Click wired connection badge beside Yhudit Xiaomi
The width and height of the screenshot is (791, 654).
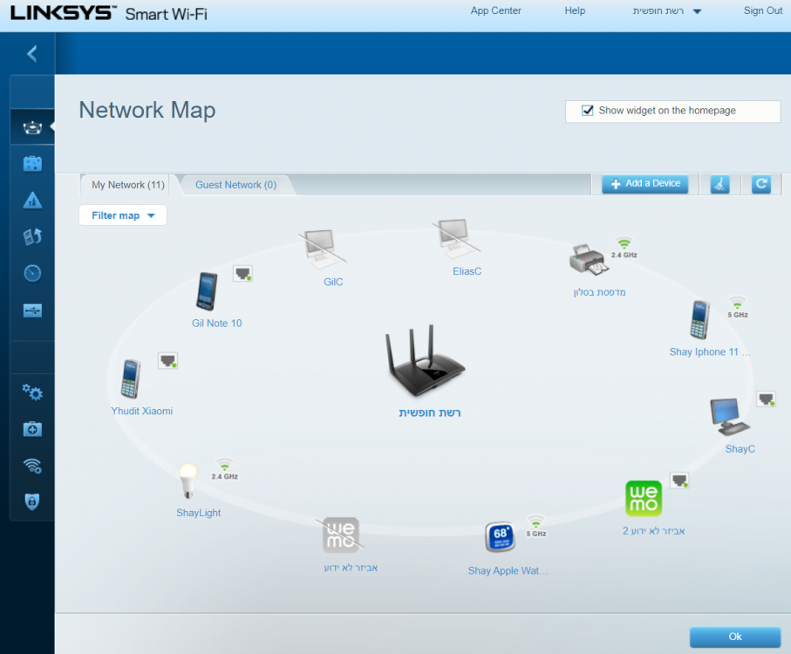click(x=168, y=360)
